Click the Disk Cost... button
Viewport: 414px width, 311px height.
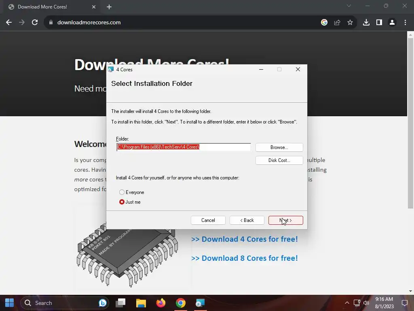[279, 160]
